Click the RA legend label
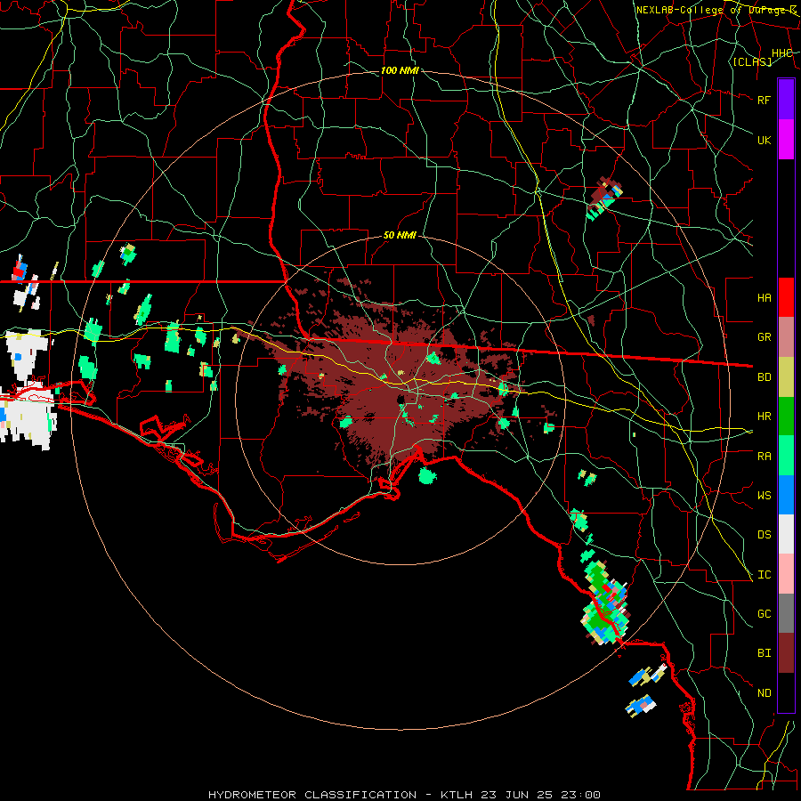The image size is (801, 801). (x=764, y=457)
